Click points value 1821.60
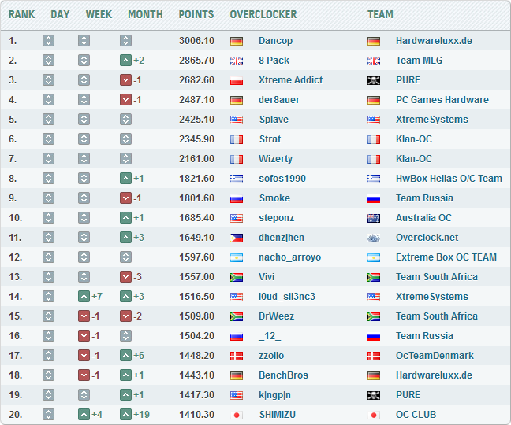The width and height of the screenshot is (511, 425). [x=196, y=179]
